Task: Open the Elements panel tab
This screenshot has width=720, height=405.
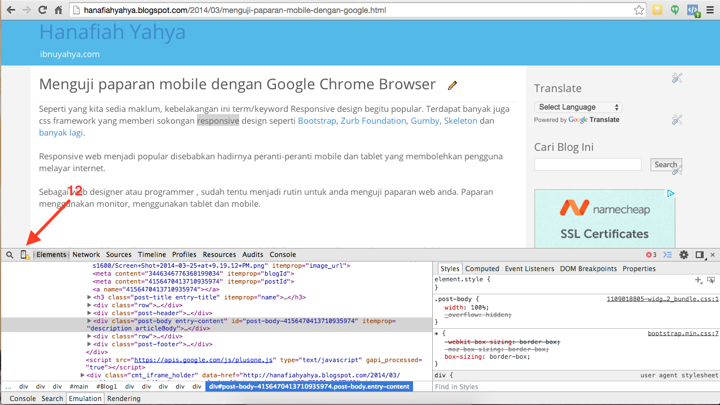Action: [51, 255]
